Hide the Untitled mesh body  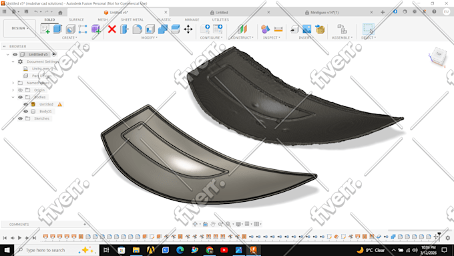click(26, 104)
